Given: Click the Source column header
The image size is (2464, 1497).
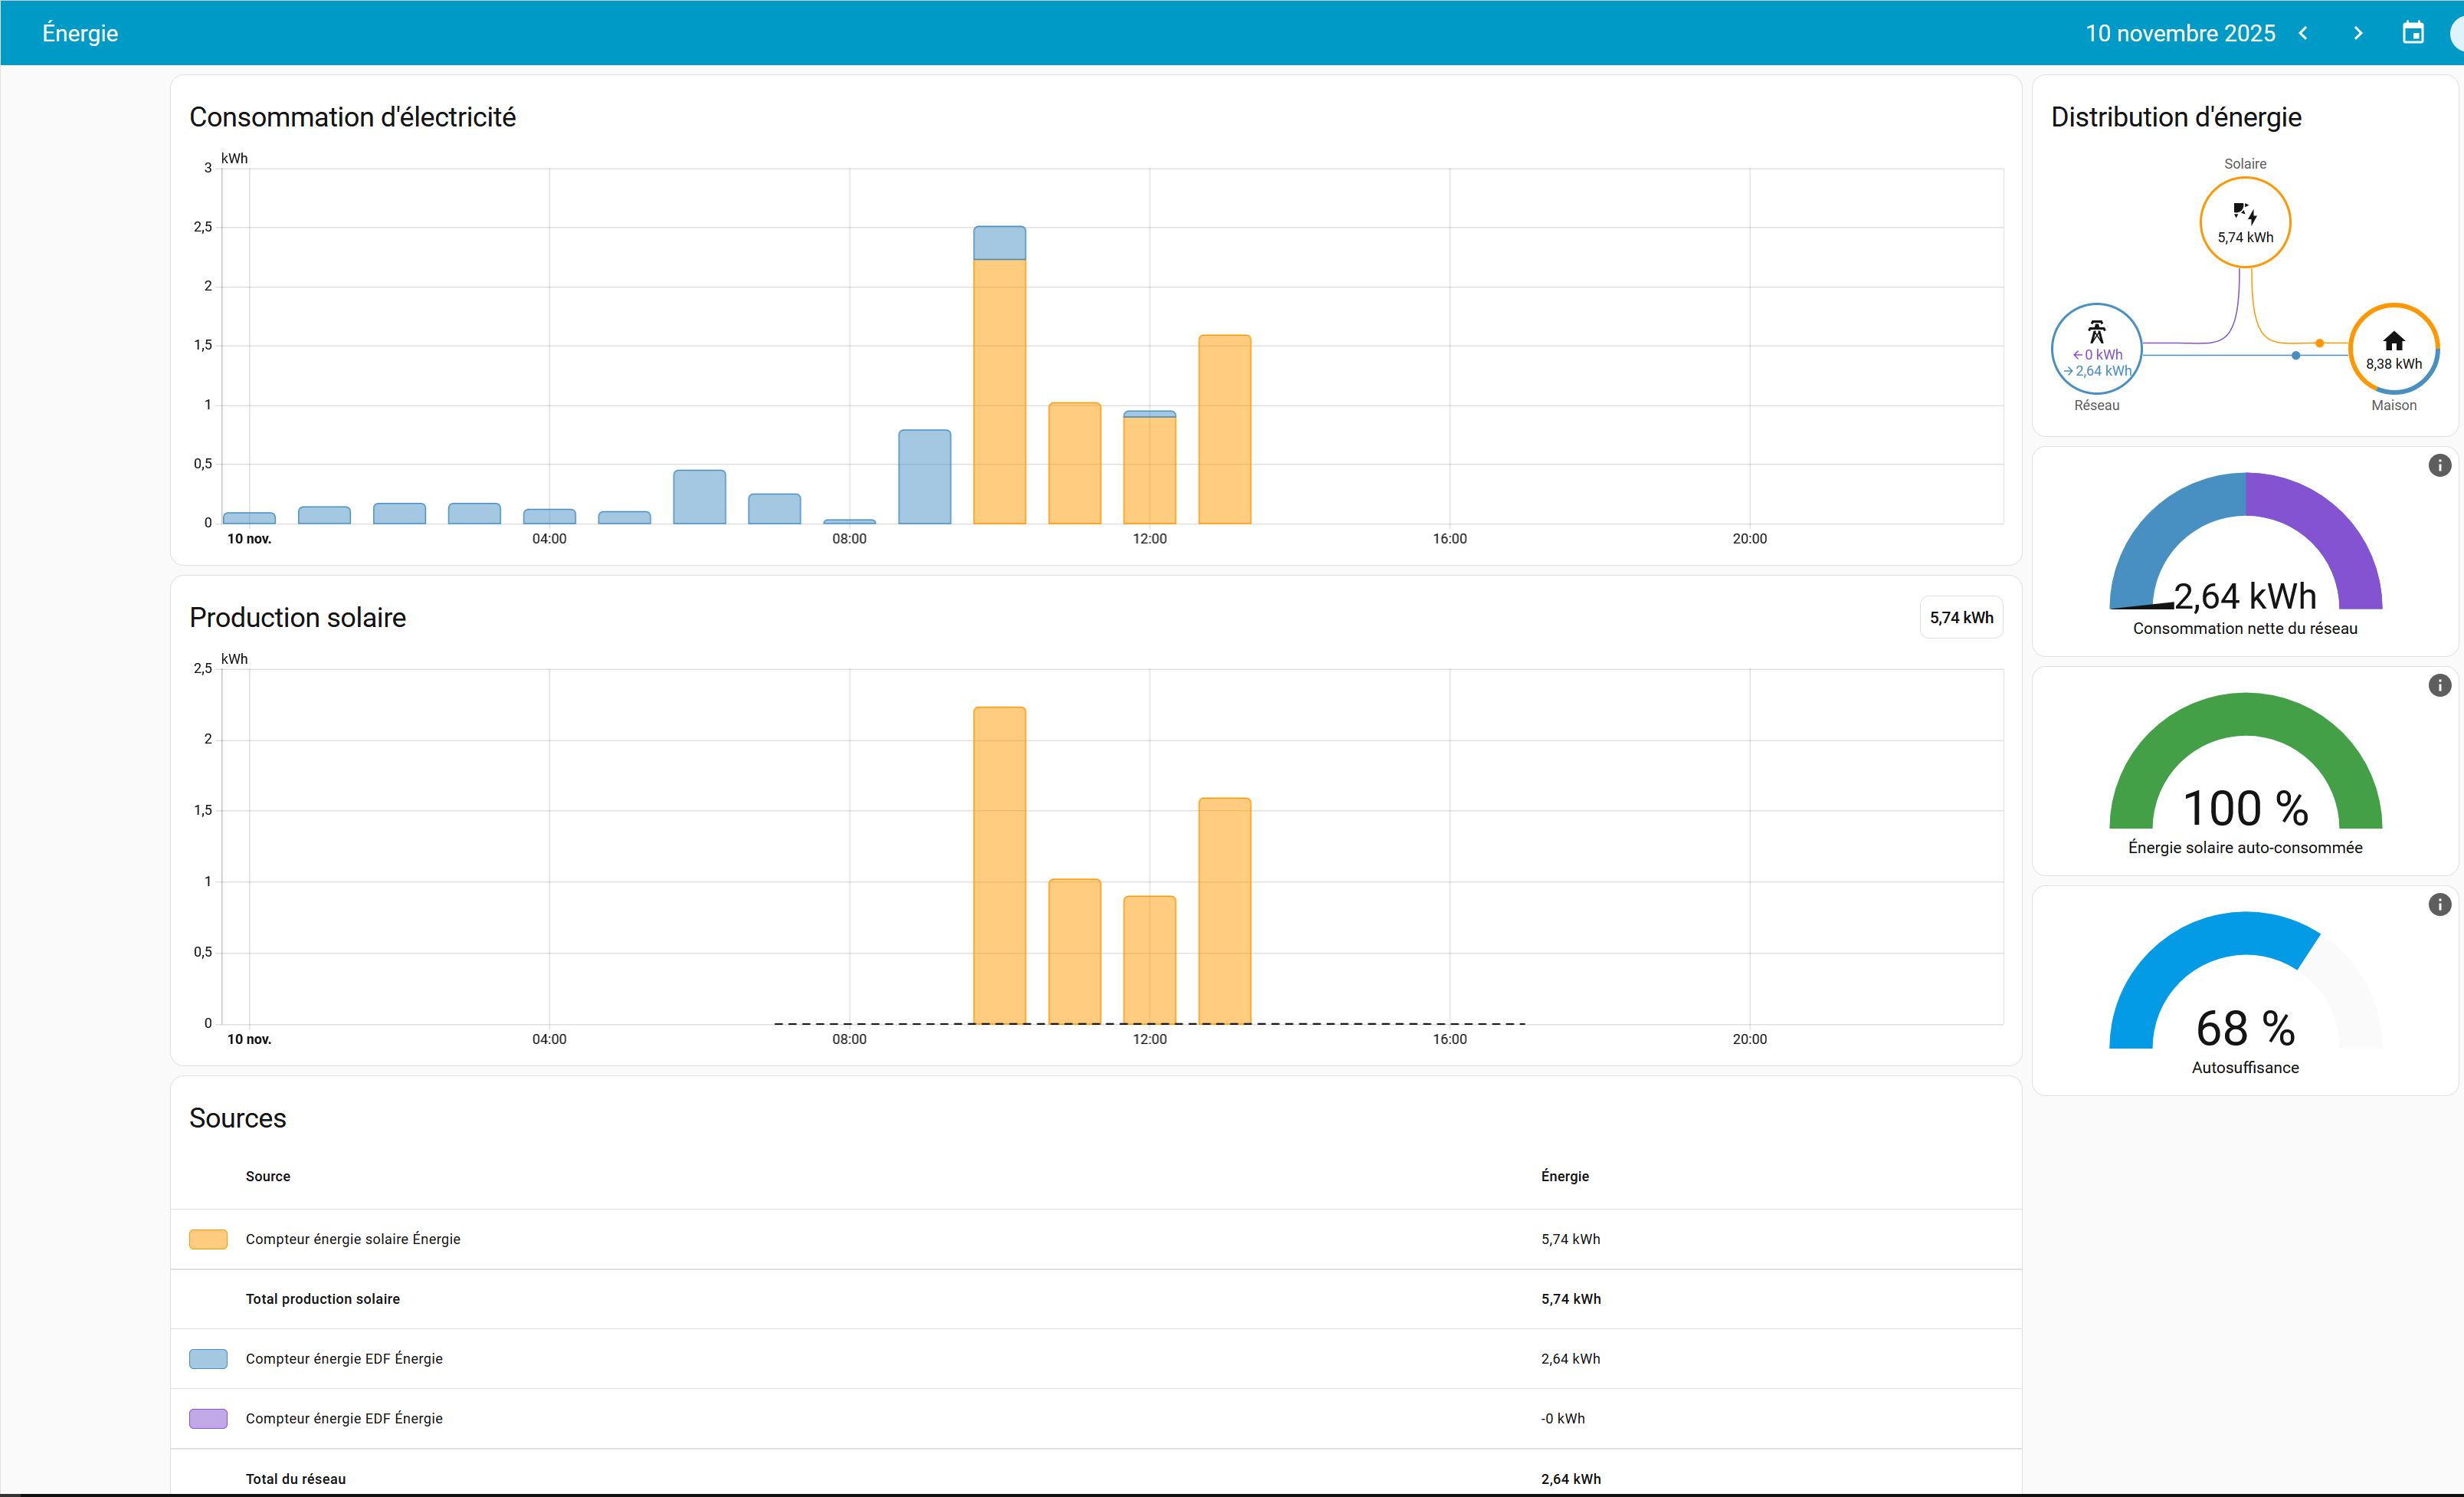Looking at the screenshot, I should (x=268, y=1177).
